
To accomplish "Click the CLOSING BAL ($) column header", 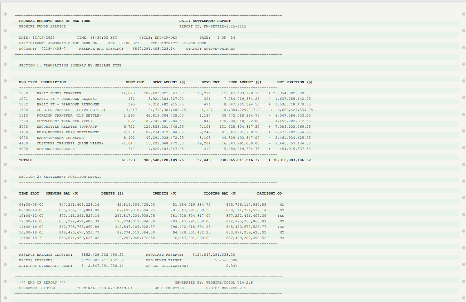I will [x=220, y=193].
